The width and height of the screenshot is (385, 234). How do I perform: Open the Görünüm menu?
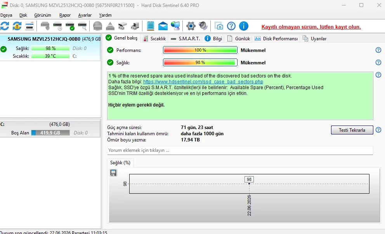(43, 15)
